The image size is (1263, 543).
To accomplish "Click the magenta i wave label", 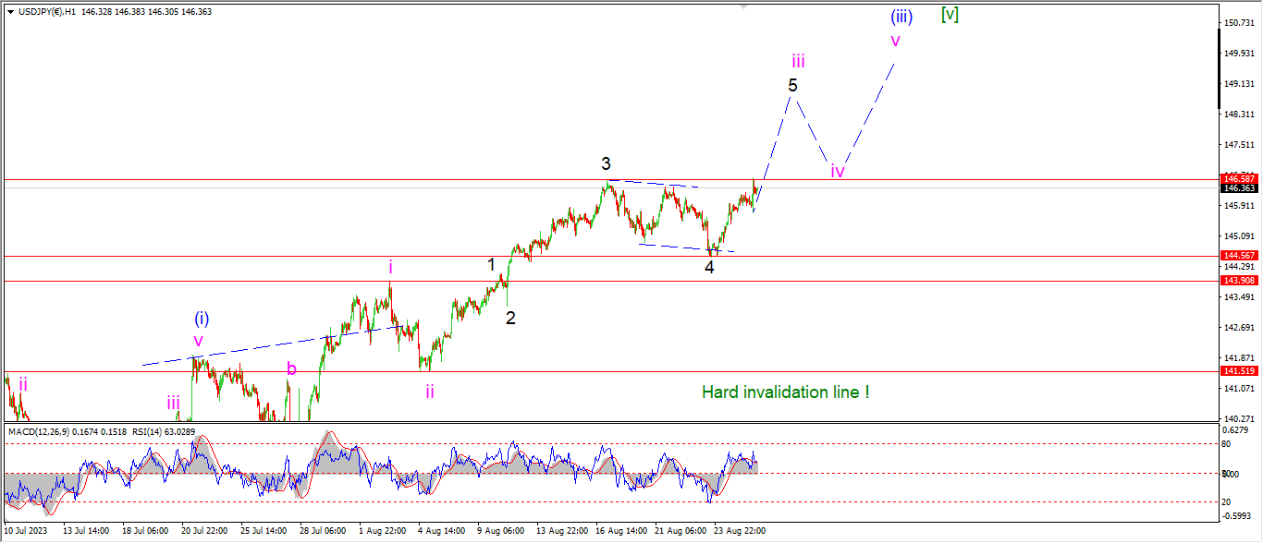I will [x=390, y=268].
